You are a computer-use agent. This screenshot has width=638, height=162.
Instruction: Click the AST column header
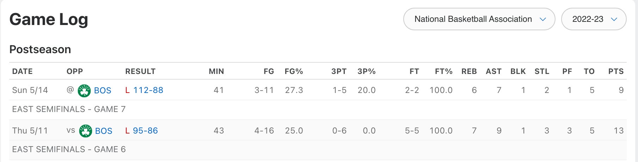[x=493, y=71]
